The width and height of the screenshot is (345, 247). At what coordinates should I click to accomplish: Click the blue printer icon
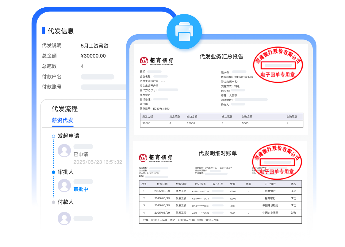184,32
